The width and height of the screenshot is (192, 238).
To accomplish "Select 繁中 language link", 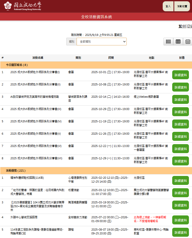I will tap(182, 26).
